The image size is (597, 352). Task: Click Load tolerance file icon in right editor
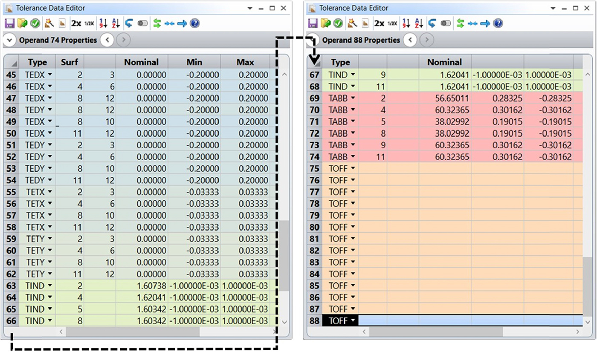tap(326, 23)
